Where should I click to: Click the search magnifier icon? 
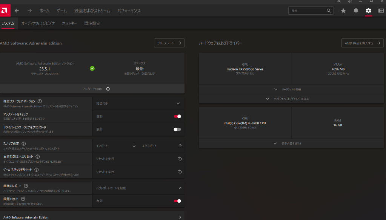pyautogui.click(x=329, y=11)
